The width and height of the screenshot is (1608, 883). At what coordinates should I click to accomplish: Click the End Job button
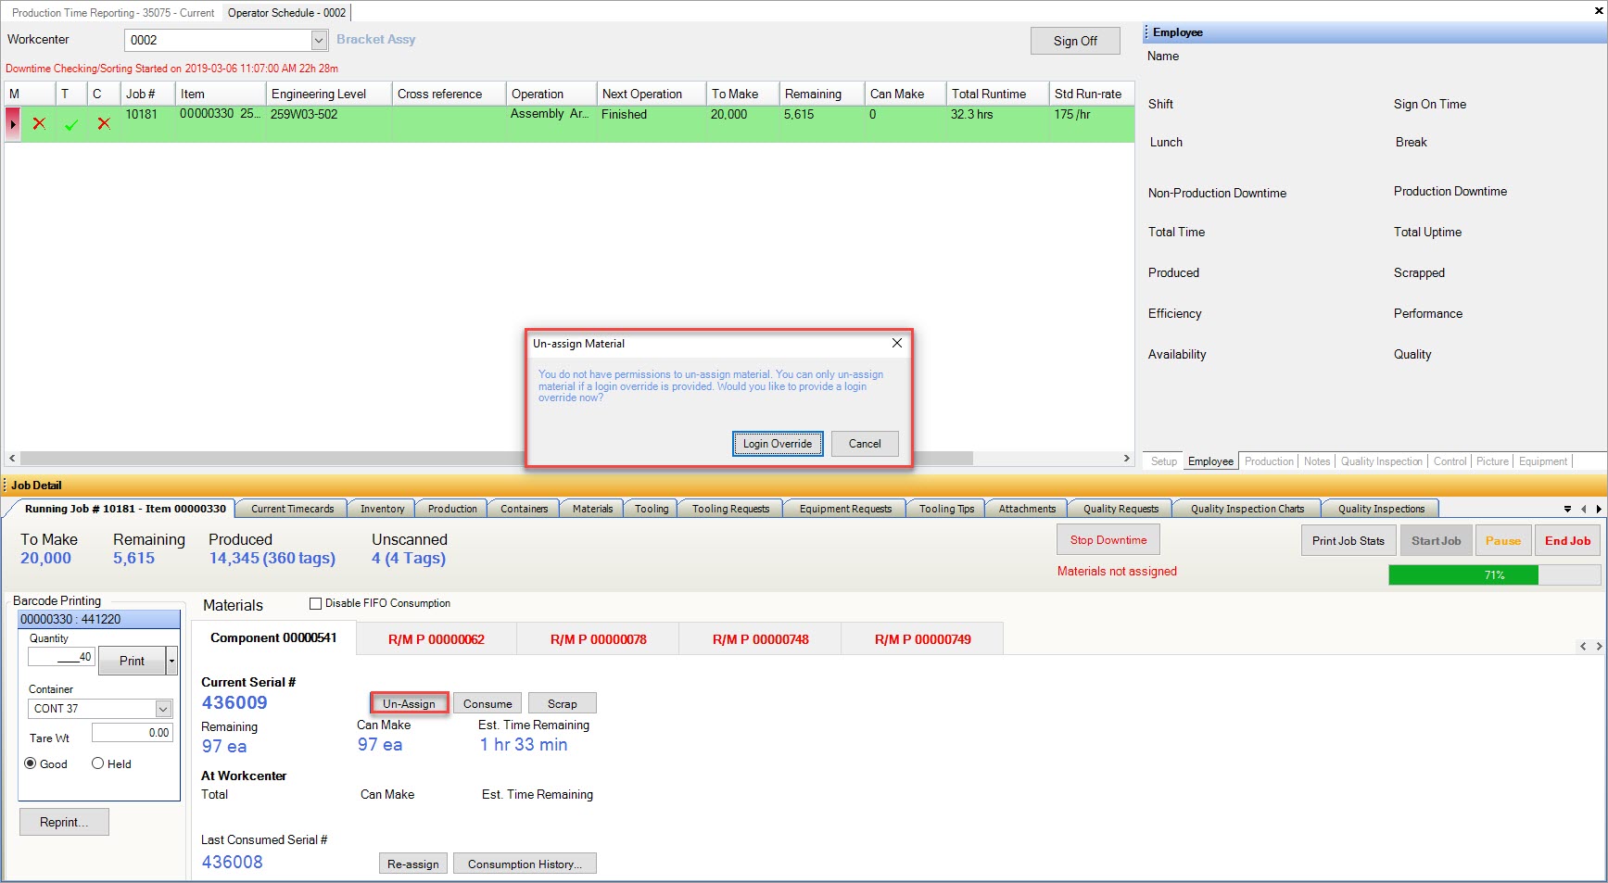coord(1567,541)
